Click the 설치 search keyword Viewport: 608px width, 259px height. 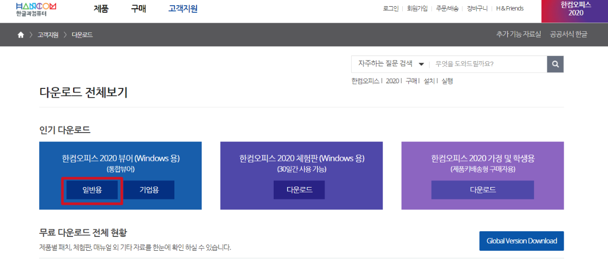pos(429,81)
